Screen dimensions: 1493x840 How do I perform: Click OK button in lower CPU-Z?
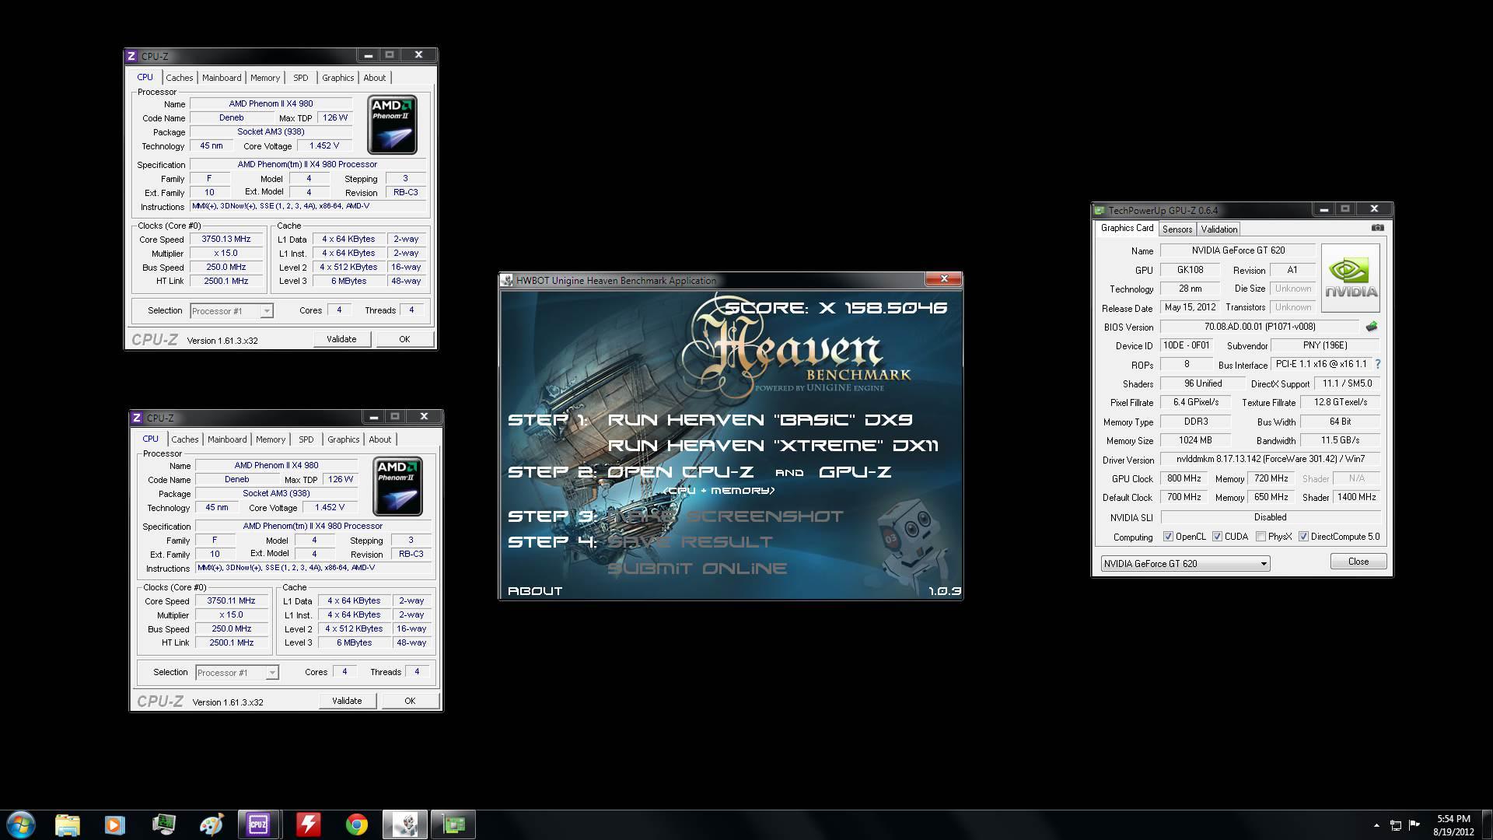(x=410, y=701)
